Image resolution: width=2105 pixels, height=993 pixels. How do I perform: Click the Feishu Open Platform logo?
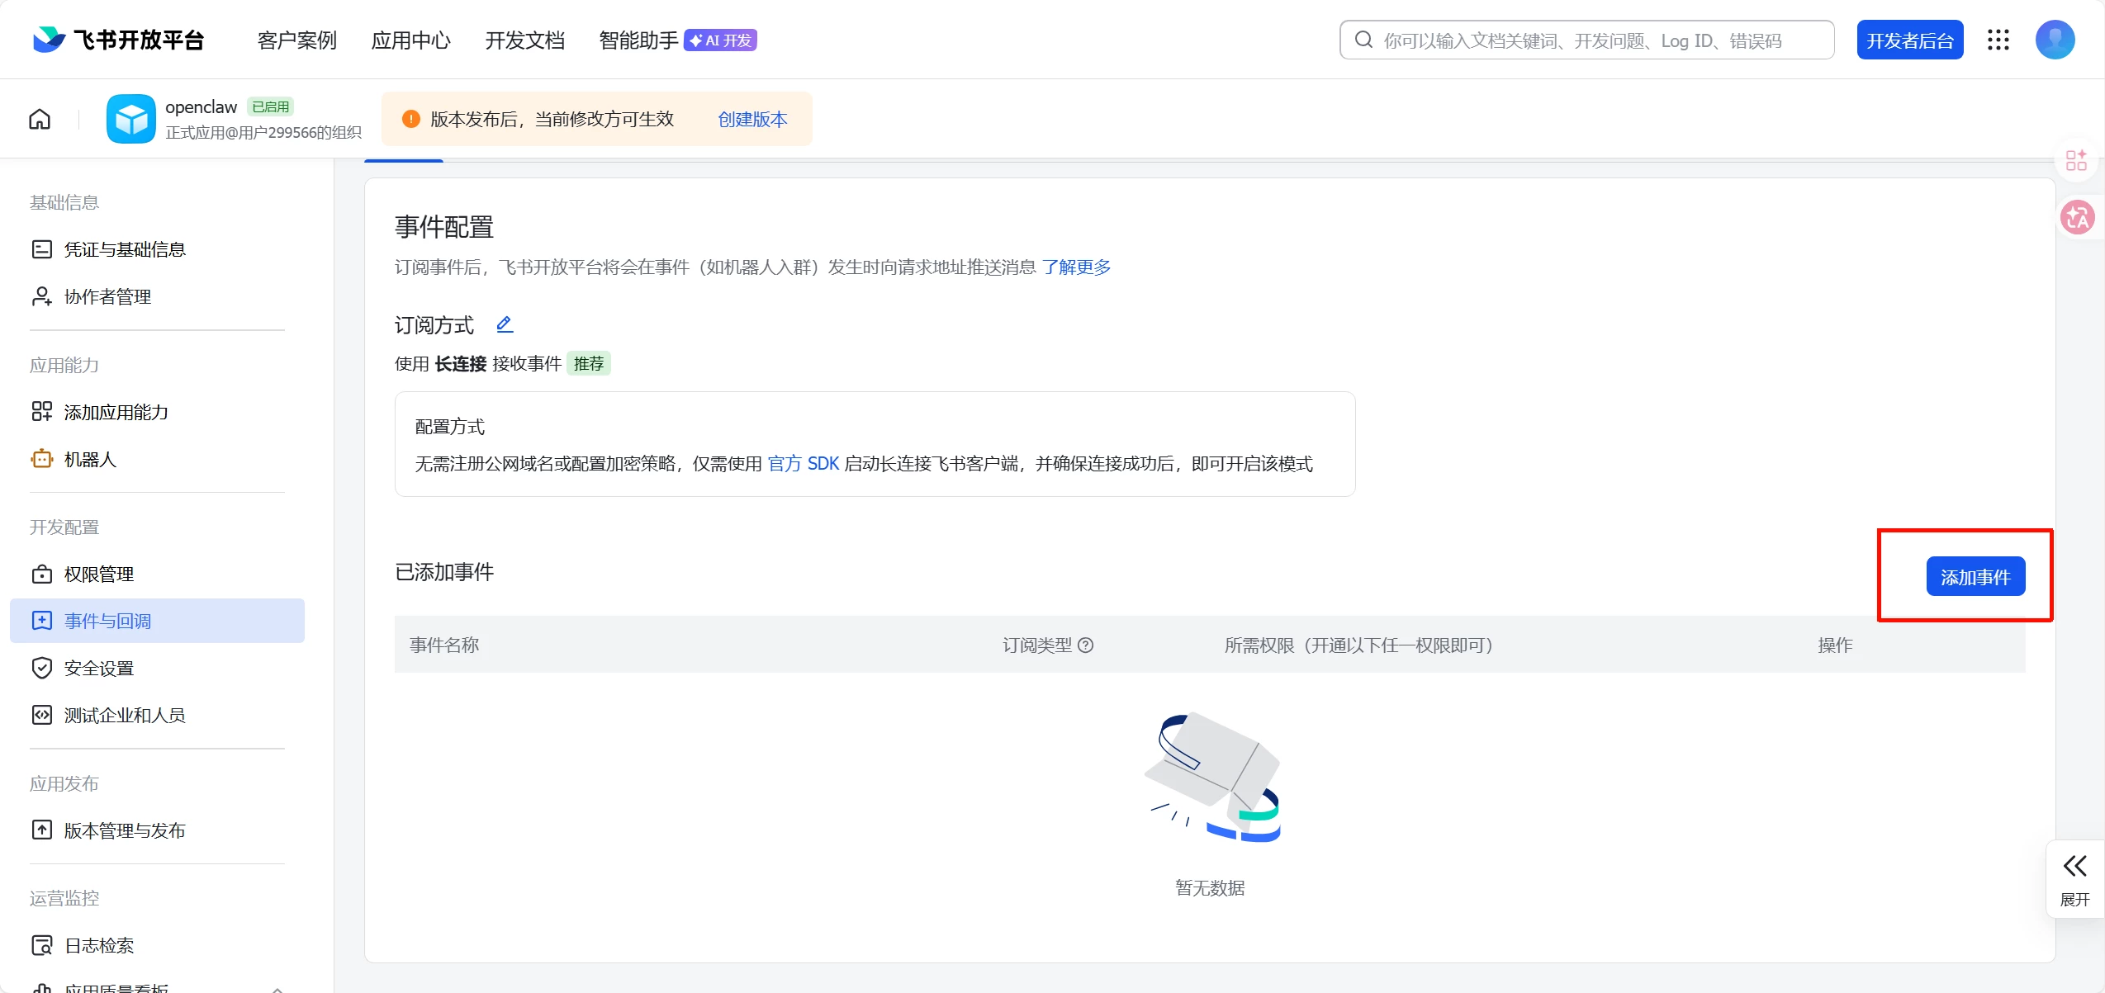coord(119,40)
